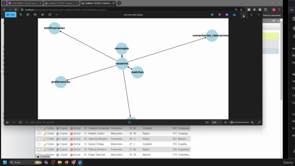The image size is (295, 166).
Task: Zoom out with the minus magnifier icon
Action: pos(225,122)
